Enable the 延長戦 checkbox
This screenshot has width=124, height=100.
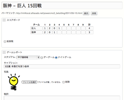[5, 41]
